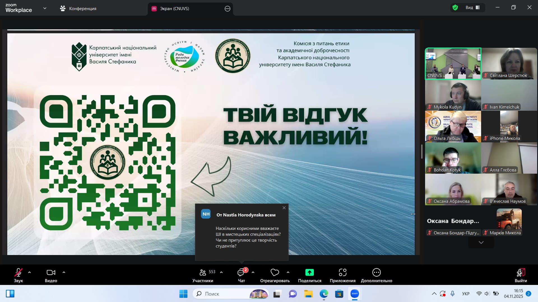
Task: Unmute the microphone audio toggle
Action: 18,272
